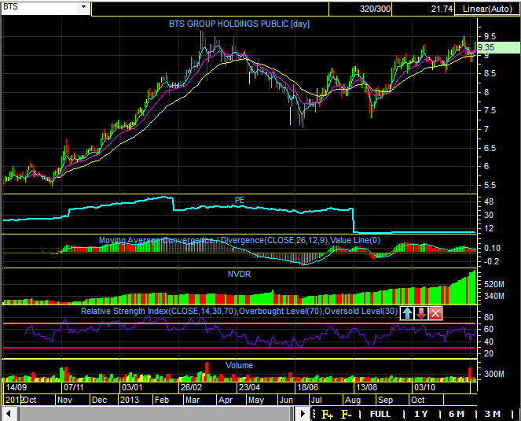Move the RSI panel down with red arrow
The width and height of the screenshot is (521, 421).
[421, 313]
